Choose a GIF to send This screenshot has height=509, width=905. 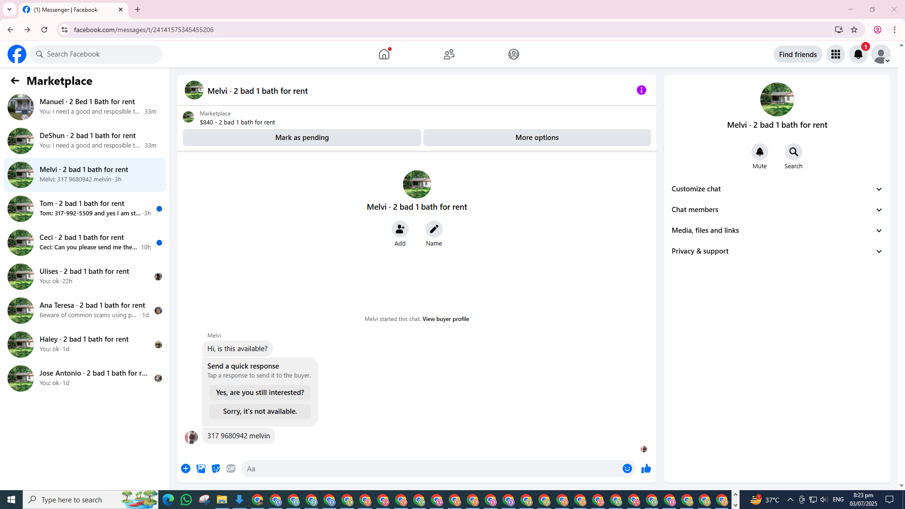[230, 468]
